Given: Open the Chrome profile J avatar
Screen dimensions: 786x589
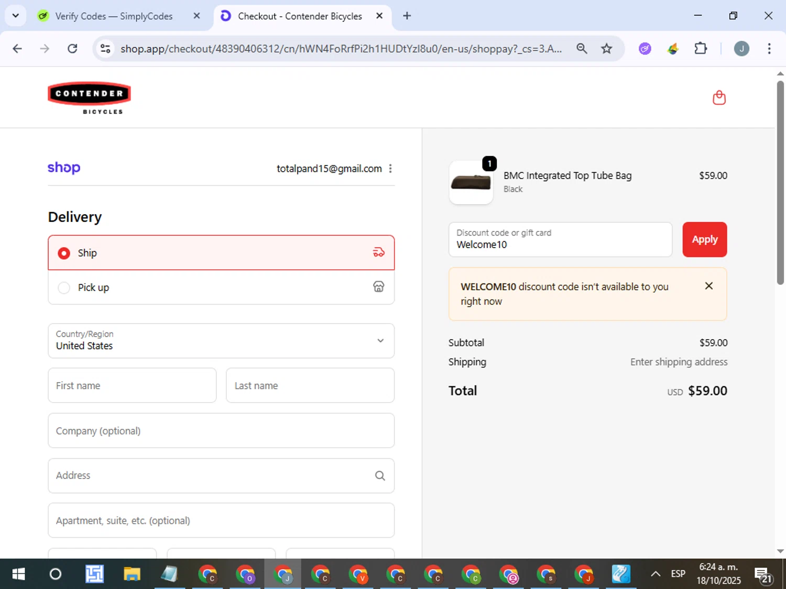Looking at the screenshot, I should click(x=741, y=49).
